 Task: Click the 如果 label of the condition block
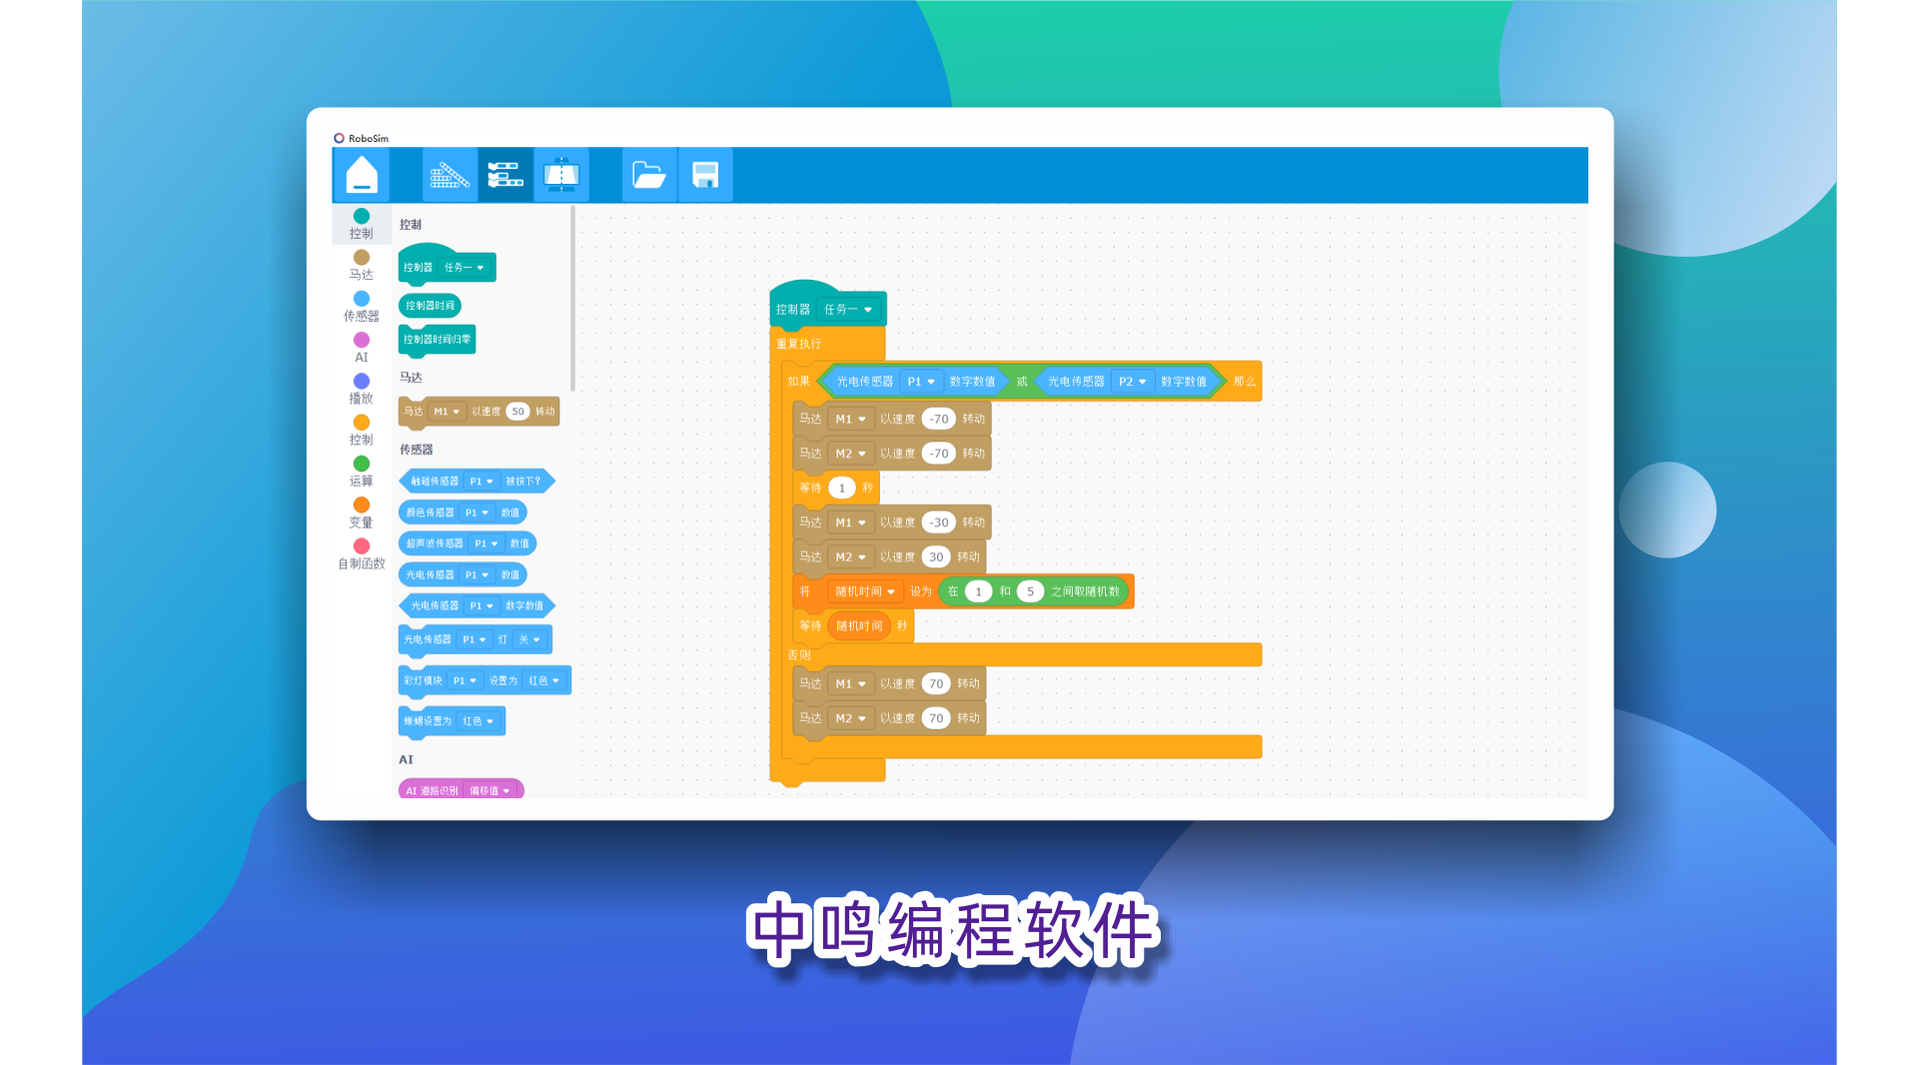(799, 382)
